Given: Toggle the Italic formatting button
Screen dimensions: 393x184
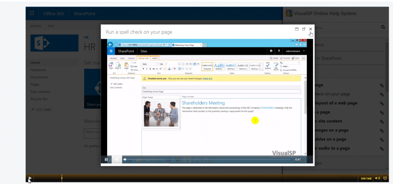Looking at the screenshot, I should tap(147, 68).
